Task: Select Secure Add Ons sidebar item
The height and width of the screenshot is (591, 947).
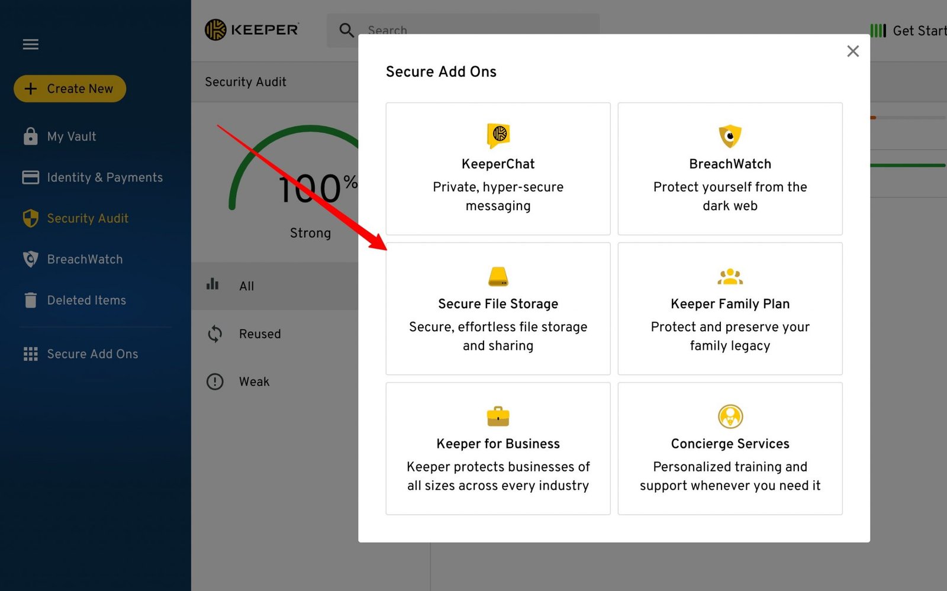Action: (x=92, y=354)
